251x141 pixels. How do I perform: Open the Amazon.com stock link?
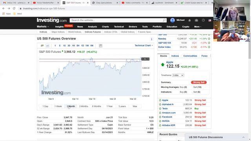pyautogui.click(x=169, y=113)
